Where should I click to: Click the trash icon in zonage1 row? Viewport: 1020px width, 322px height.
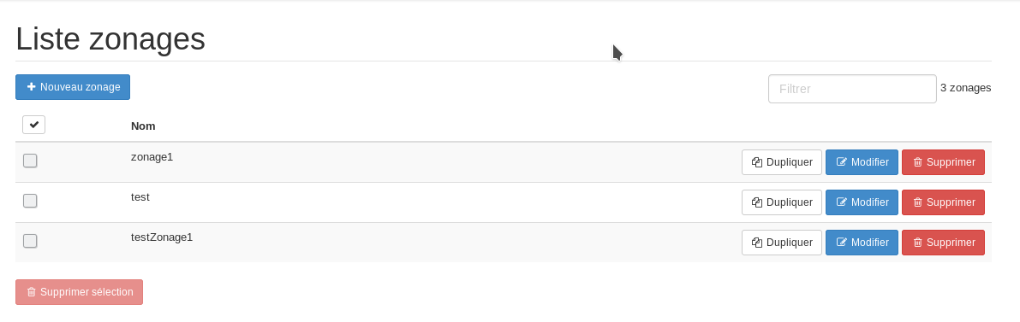pyautogui.click(x=917, y=162)
